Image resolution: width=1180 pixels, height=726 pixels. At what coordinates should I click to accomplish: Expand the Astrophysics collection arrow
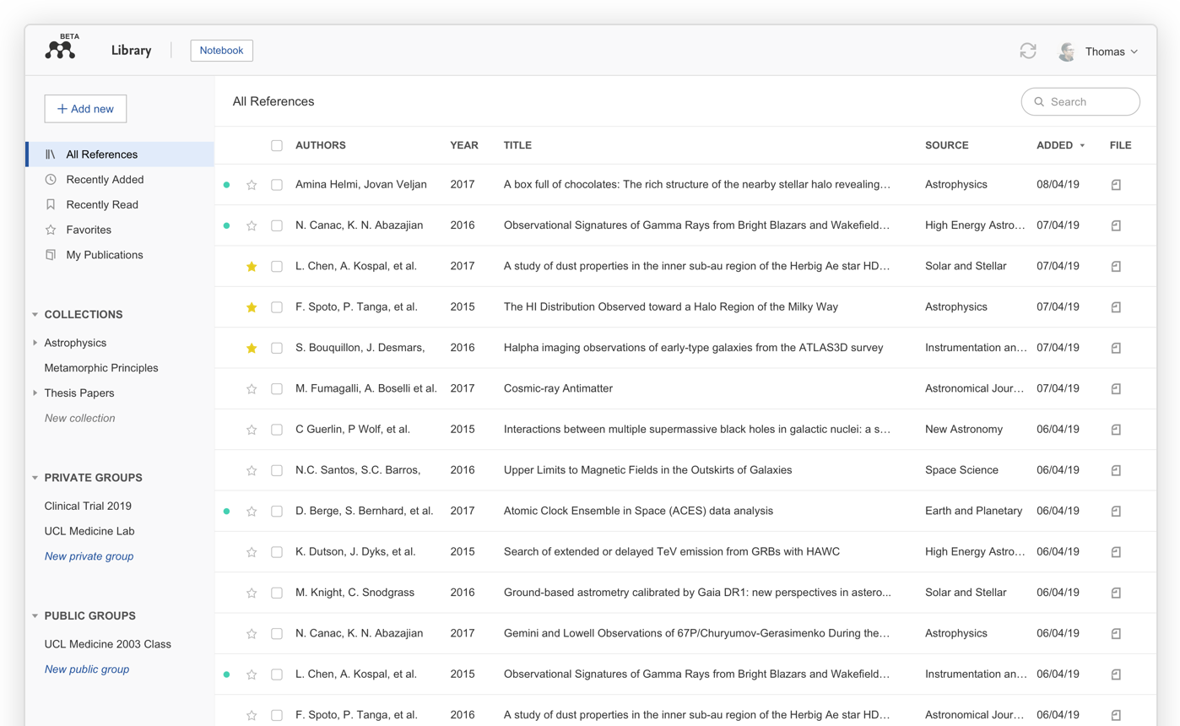pos(35,343)
